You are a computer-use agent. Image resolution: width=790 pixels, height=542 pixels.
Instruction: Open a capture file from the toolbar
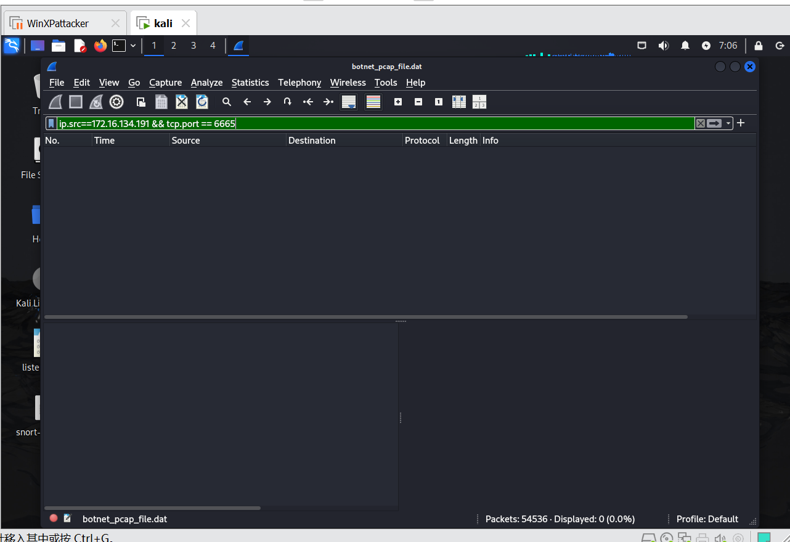pos(141,102)
